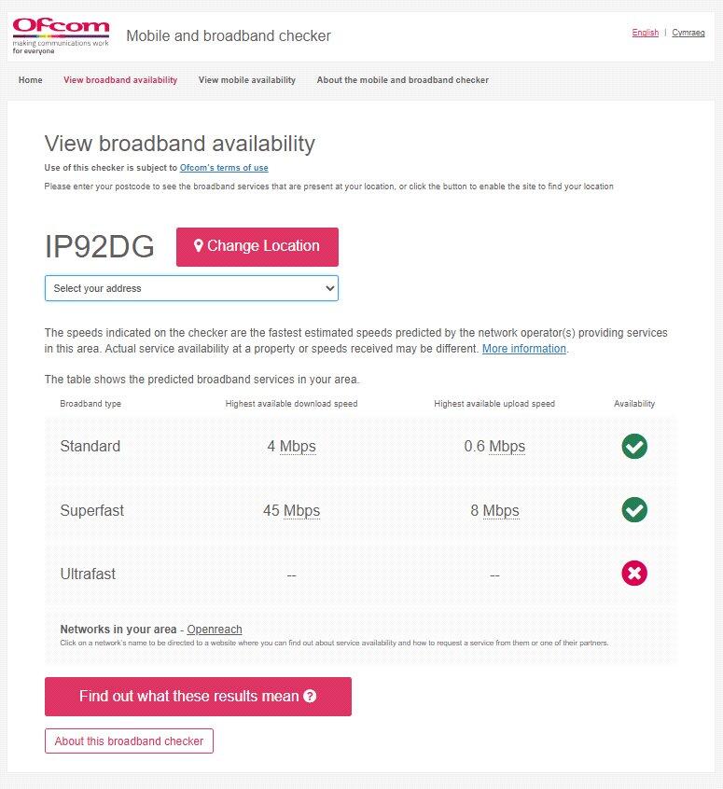Switch language to Cymraeg

(x=688, y=33)
